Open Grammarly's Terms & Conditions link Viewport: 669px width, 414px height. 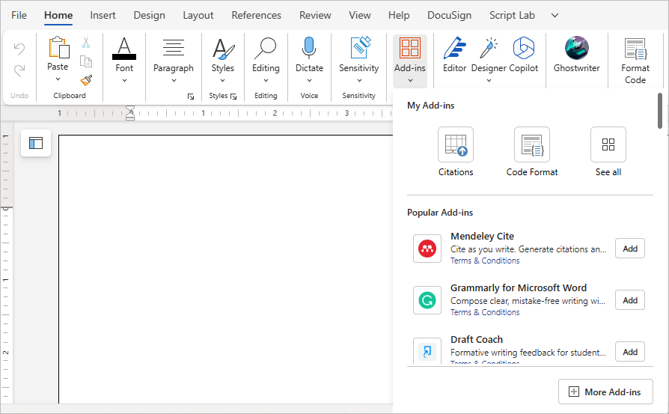[485, 312]
